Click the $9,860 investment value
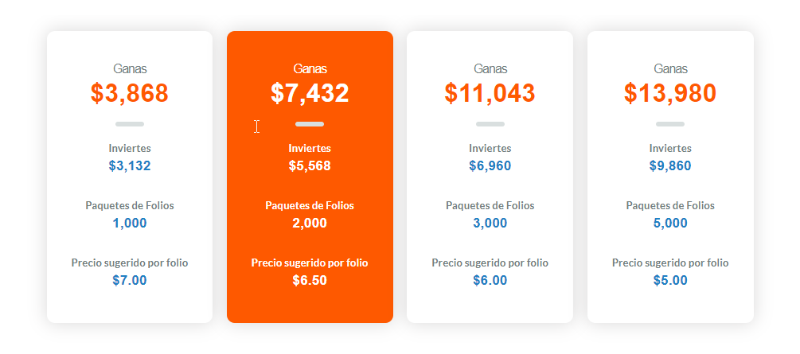Screen dimensions: 800x354 [670, 165]
